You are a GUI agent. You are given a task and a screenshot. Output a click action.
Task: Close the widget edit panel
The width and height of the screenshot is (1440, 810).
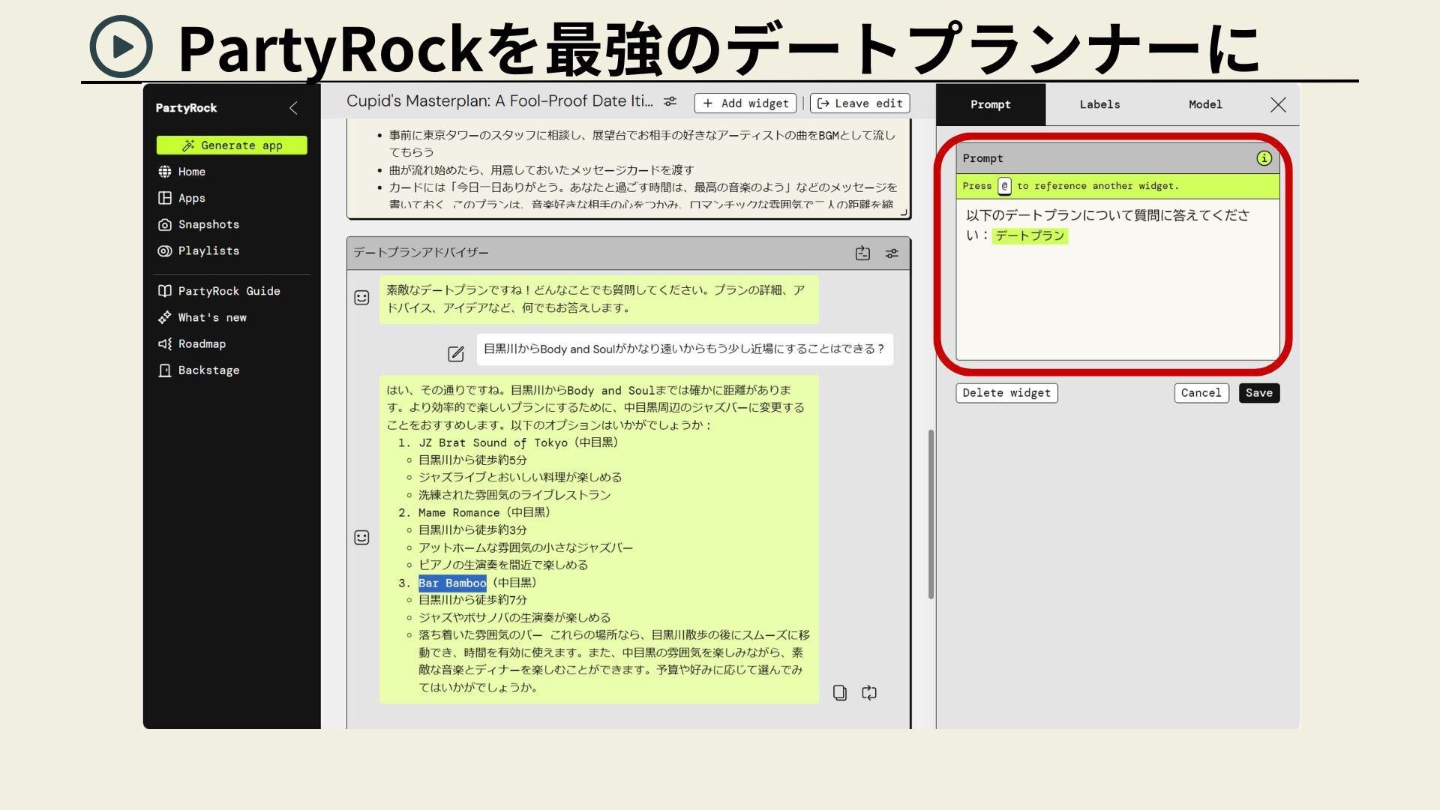(1278, 105)
